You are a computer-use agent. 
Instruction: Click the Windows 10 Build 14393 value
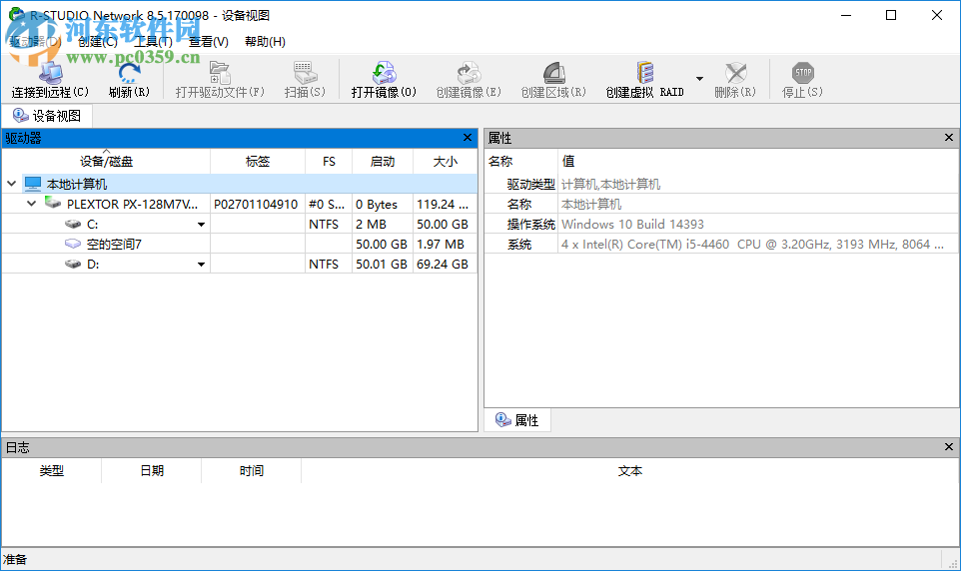(632, 225)
